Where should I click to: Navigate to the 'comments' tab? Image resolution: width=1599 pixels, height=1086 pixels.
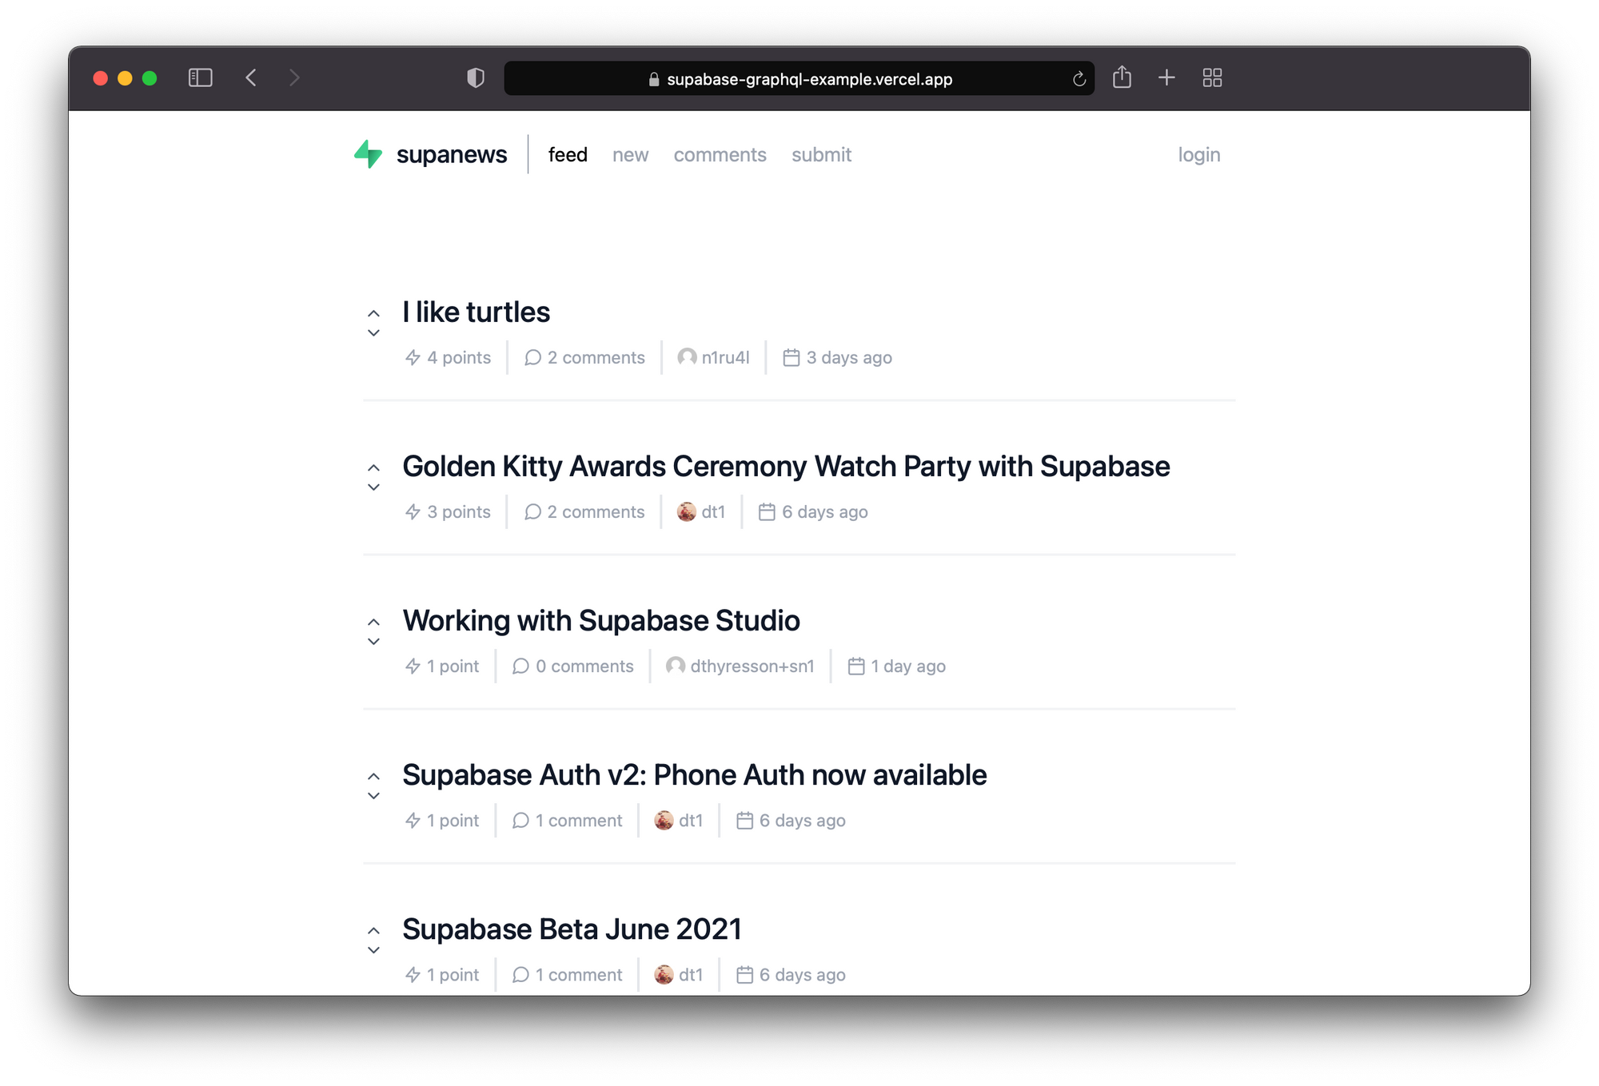coord(719,154)
